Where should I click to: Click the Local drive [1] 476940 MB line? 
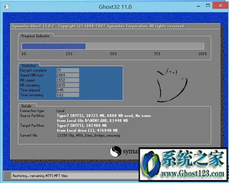[87, 130]
